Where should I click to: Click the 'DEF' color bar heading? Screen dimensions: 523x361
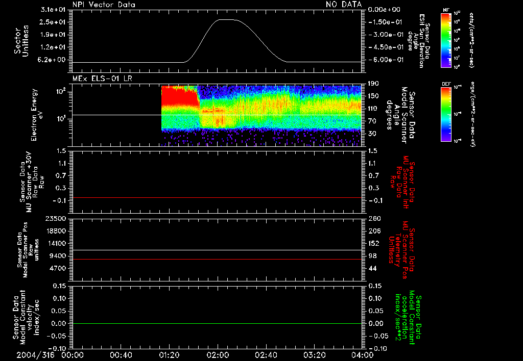pos(446,84)
